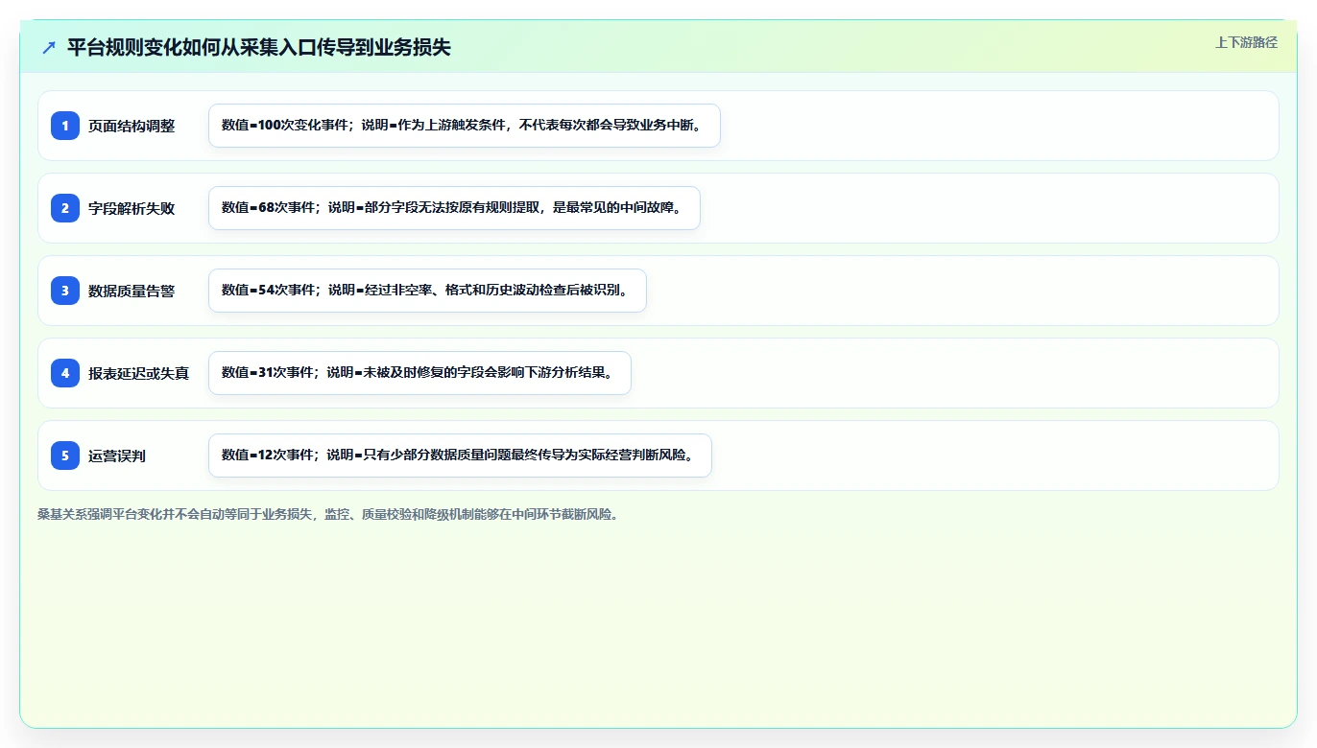This screenshot has height=748, width=1317.
Task: Click the 数值=68次事件 description box
Action: (x=454, y=208)
